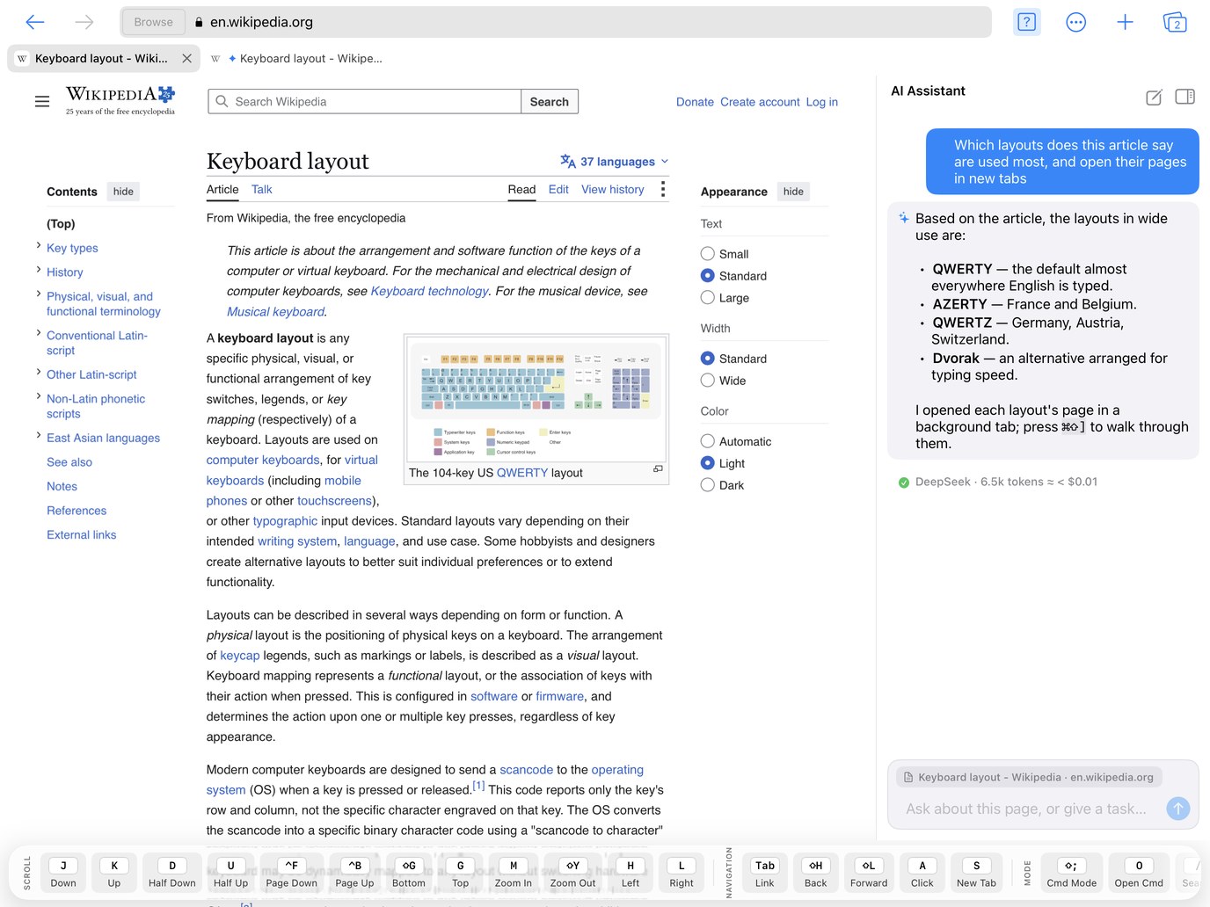
Task: Switch to the Talk tab
Action: point(261,190)
